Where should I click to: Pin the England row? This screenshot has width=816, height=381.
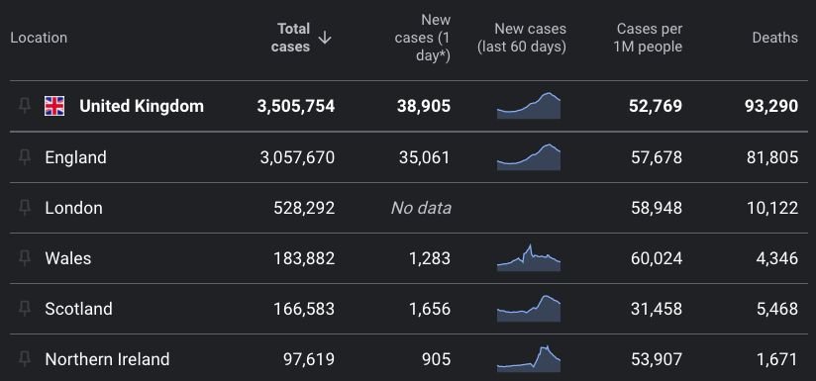(25, 157)
